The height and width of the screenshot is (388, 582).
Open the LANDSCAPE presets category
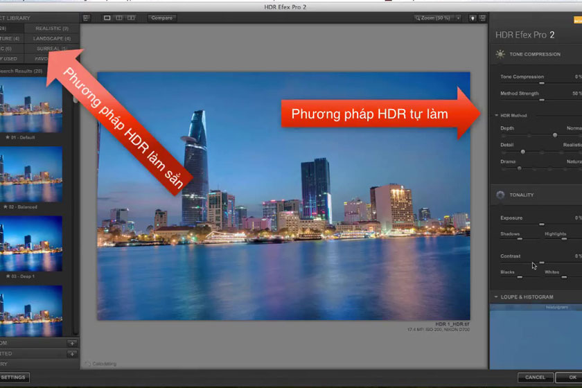pyautogui.click(x=52, y=38)
